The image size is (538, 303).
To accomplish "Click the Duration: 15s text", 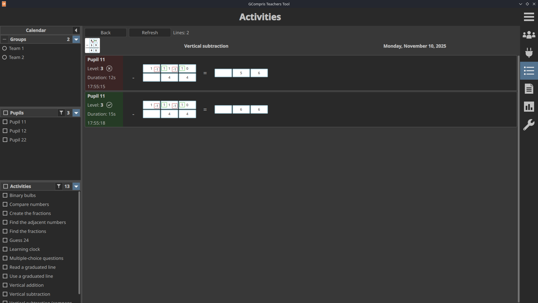I will [101, 114].
